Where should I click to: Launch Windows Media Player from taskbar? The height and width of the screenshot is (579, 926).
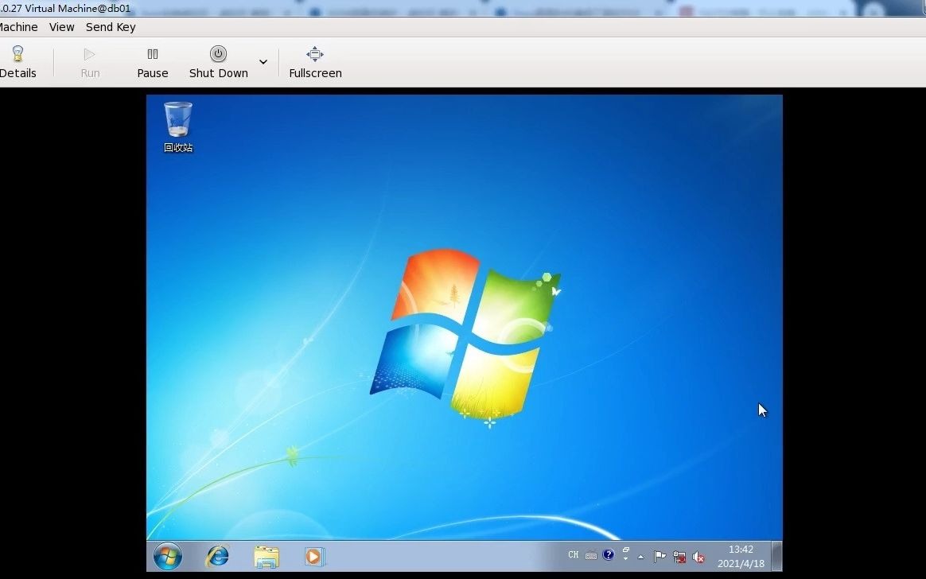(x=314, y=557)
